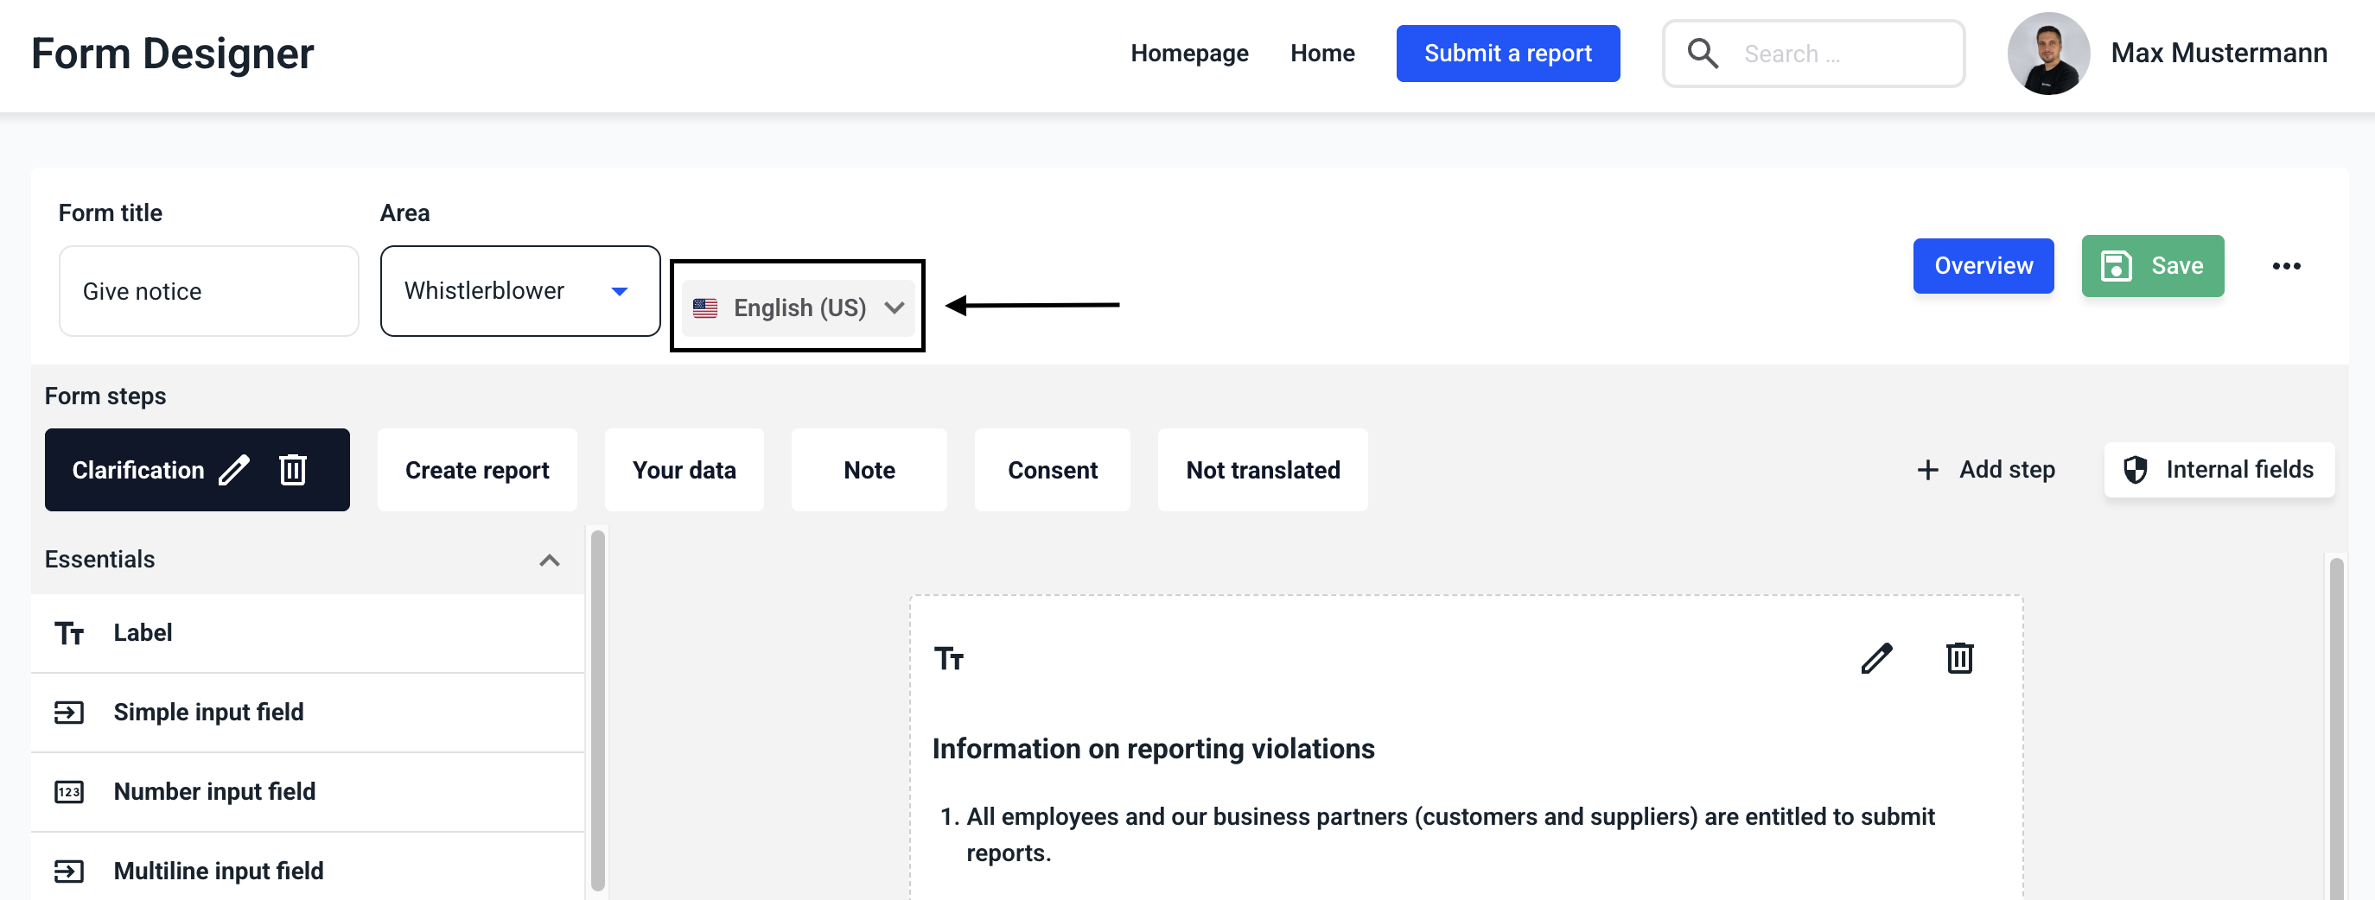Viewport: 2375px width, 900px height.
Task: Switch to the Create report step
Action: click(477, 470)
